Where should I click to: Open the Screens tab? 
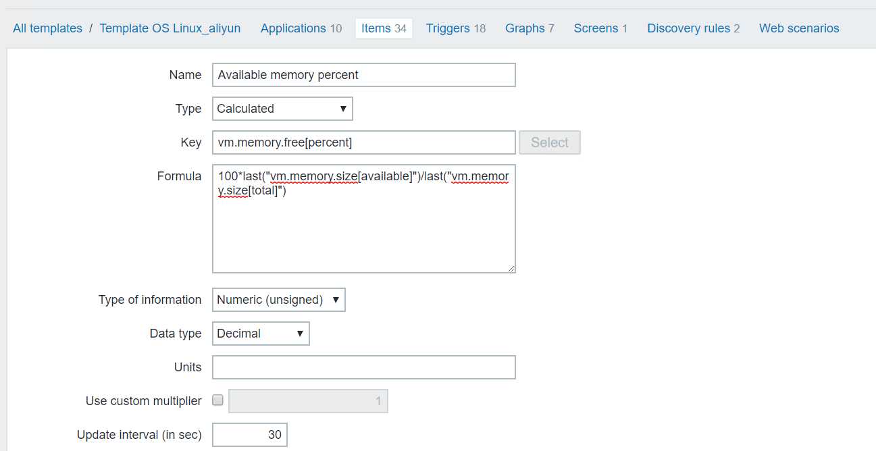pos(600,28)
